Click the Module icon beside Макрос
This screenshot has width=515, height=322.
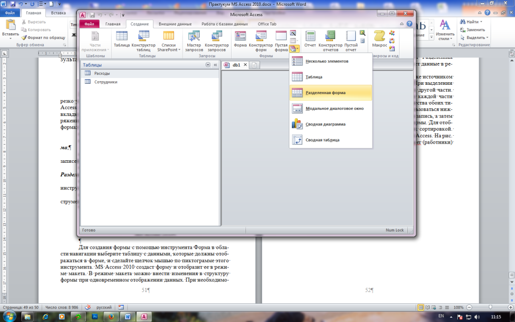392,33
